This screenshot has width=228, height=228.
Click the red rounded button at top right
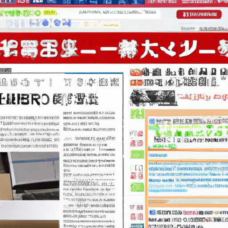(x=199, y=14)
